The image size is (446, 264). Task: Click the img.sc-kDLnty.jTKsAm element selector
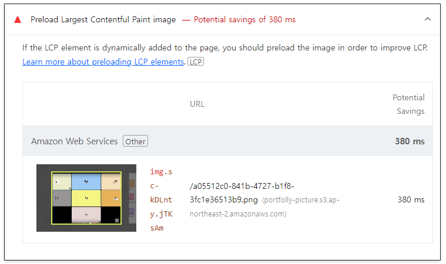[161, 199]
